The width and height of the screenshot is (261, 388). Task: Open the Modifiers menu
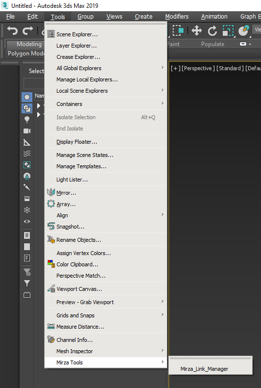[x=177, y=17]
